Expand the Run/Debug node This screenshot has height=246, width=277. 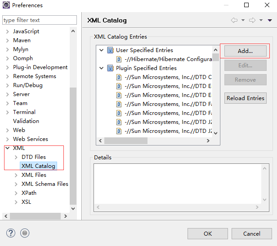click(x=7, y=86)
